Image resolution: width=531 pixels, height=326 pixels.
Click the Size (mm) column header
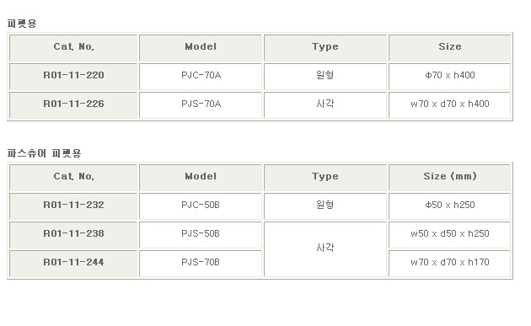(449, 178)
